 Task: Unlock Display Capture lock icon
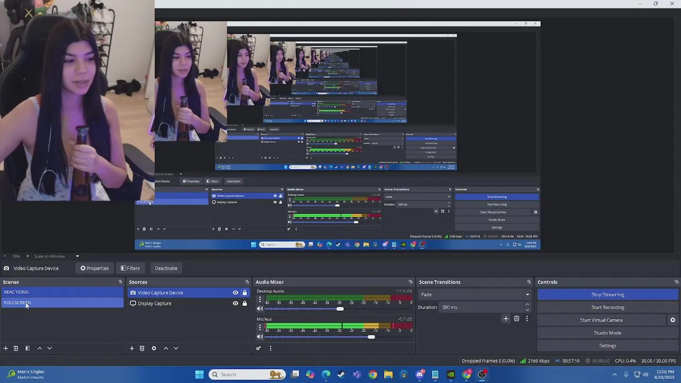(x=245, y=303)
